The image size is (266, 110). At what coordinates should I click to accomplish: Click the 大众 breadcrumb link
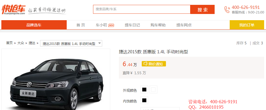21,43
